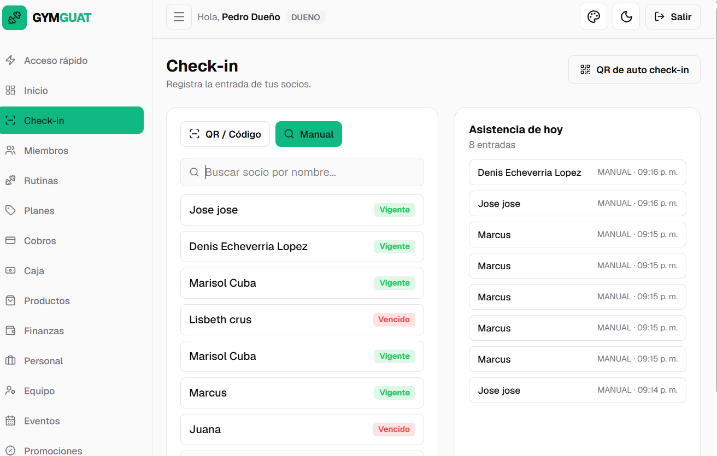Open the Finanzas section

pos(72,331)
